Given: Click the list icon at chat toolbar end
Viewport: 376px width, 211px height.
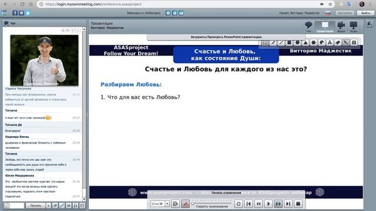Looking at the screenshot, I should pyautogui.click(x=82, y=206).
